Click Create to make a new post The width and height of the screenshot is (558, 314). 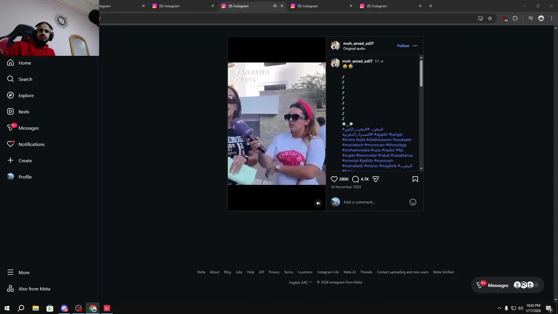[20, 160]
